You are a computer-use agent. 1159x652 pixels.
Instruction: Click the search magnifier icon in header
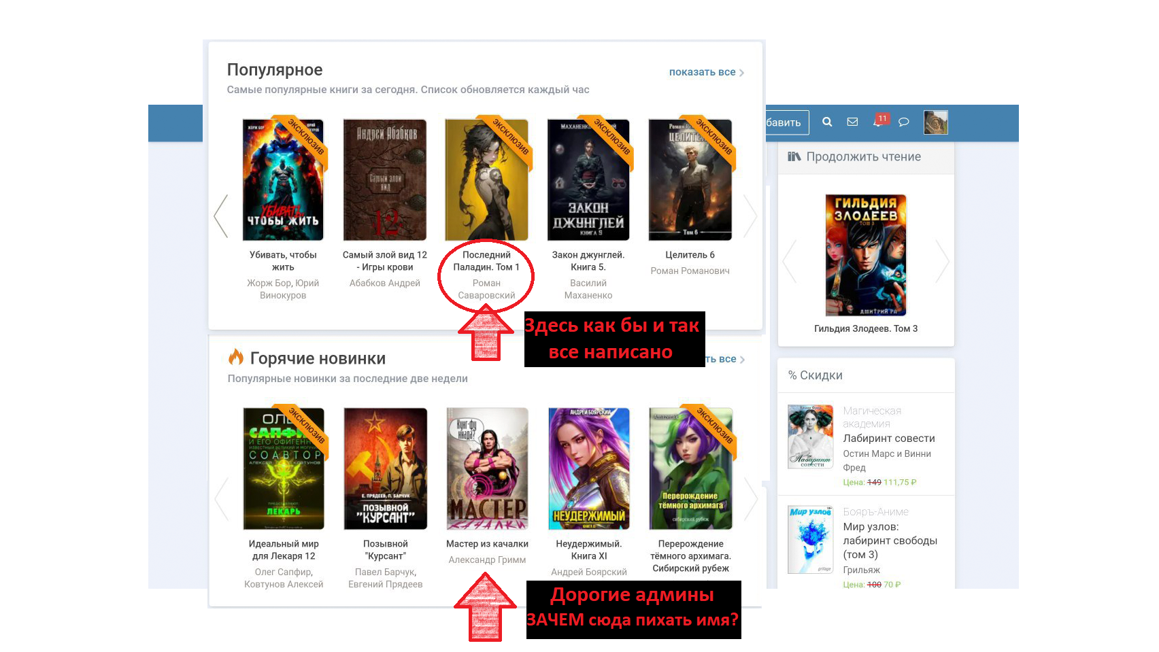[827, 122]
